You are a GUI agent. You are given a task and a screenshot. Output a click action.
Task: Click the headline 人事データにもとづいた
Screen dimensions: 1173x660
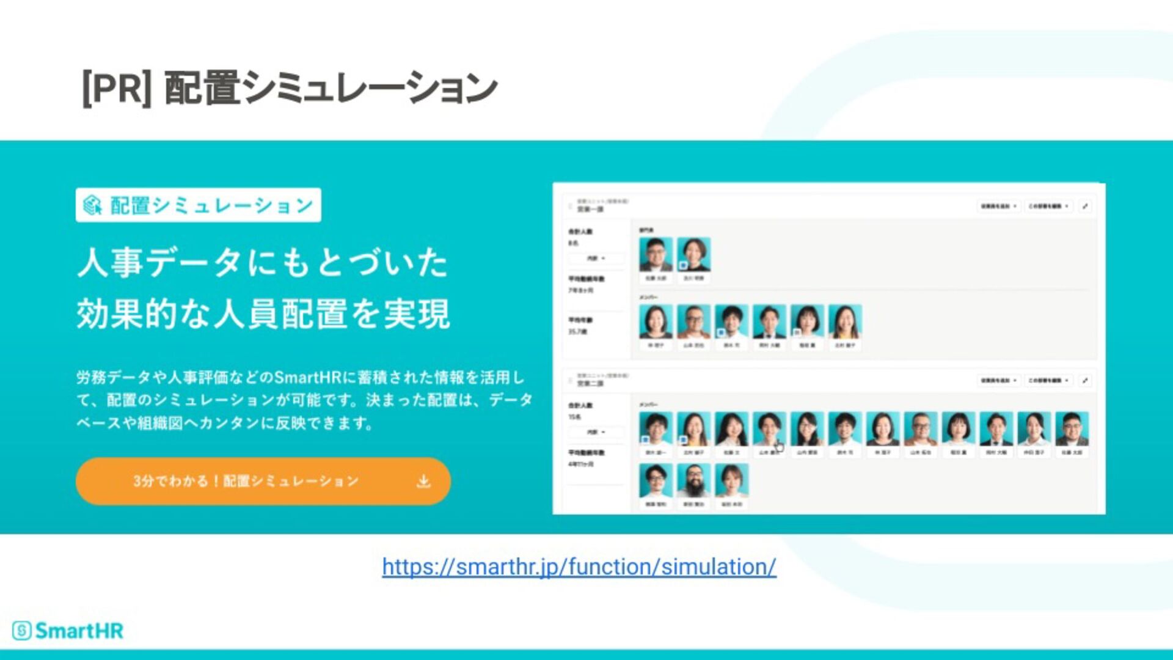click(263, 262)
